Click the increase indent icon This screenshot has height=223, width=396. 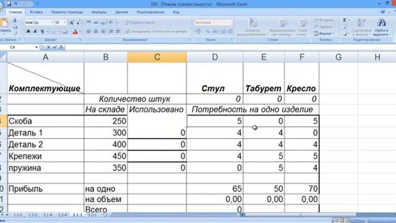[118, 32]
